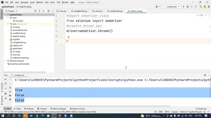The image size is (211, 118).
Task: Click the Run panel horizontal scrollbar
Action: 93,106
